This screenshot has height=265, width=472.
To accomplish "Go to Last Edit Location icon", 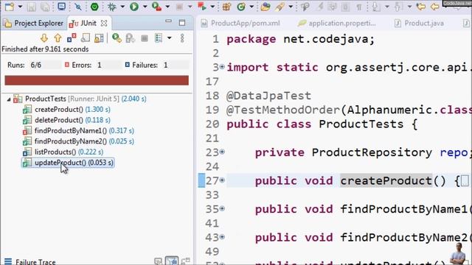I will (x=421, y=7).
